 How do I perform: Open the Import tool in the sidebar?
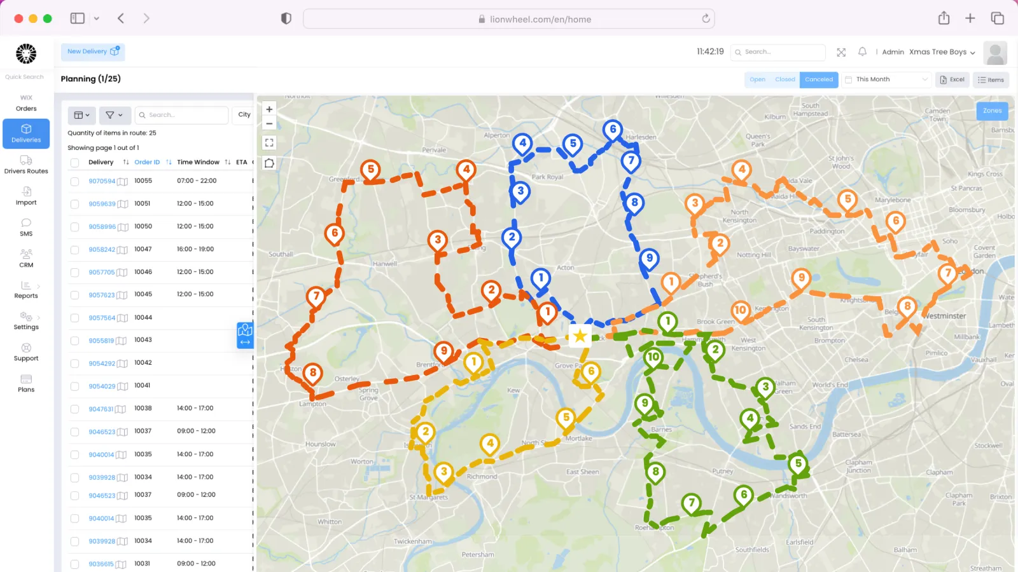tap(25, 196)
